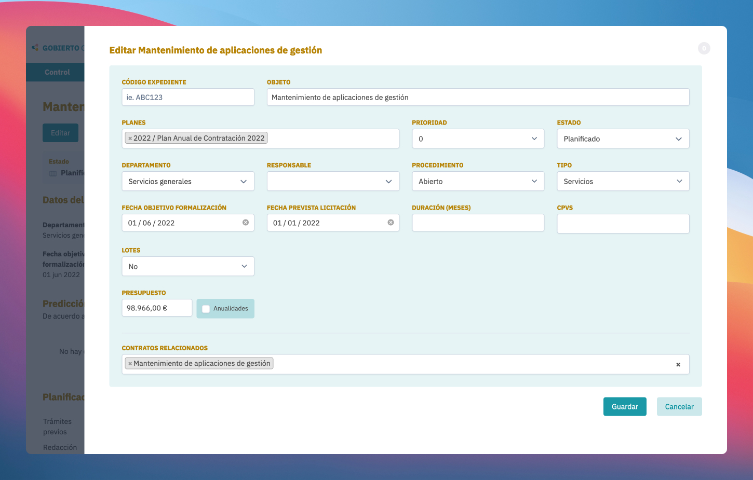Open the Tipo dropdown showing Servicios

pos(623,181)
